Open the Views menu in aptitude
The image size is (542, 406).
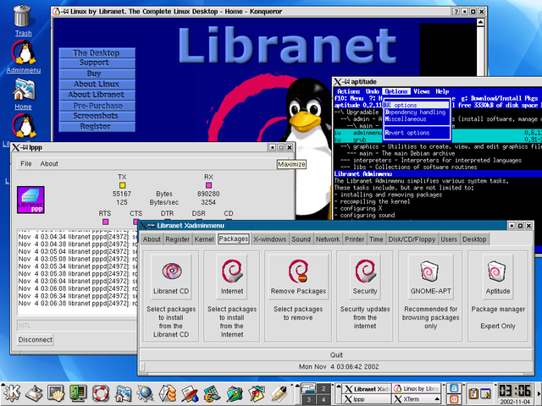point(422,91)
